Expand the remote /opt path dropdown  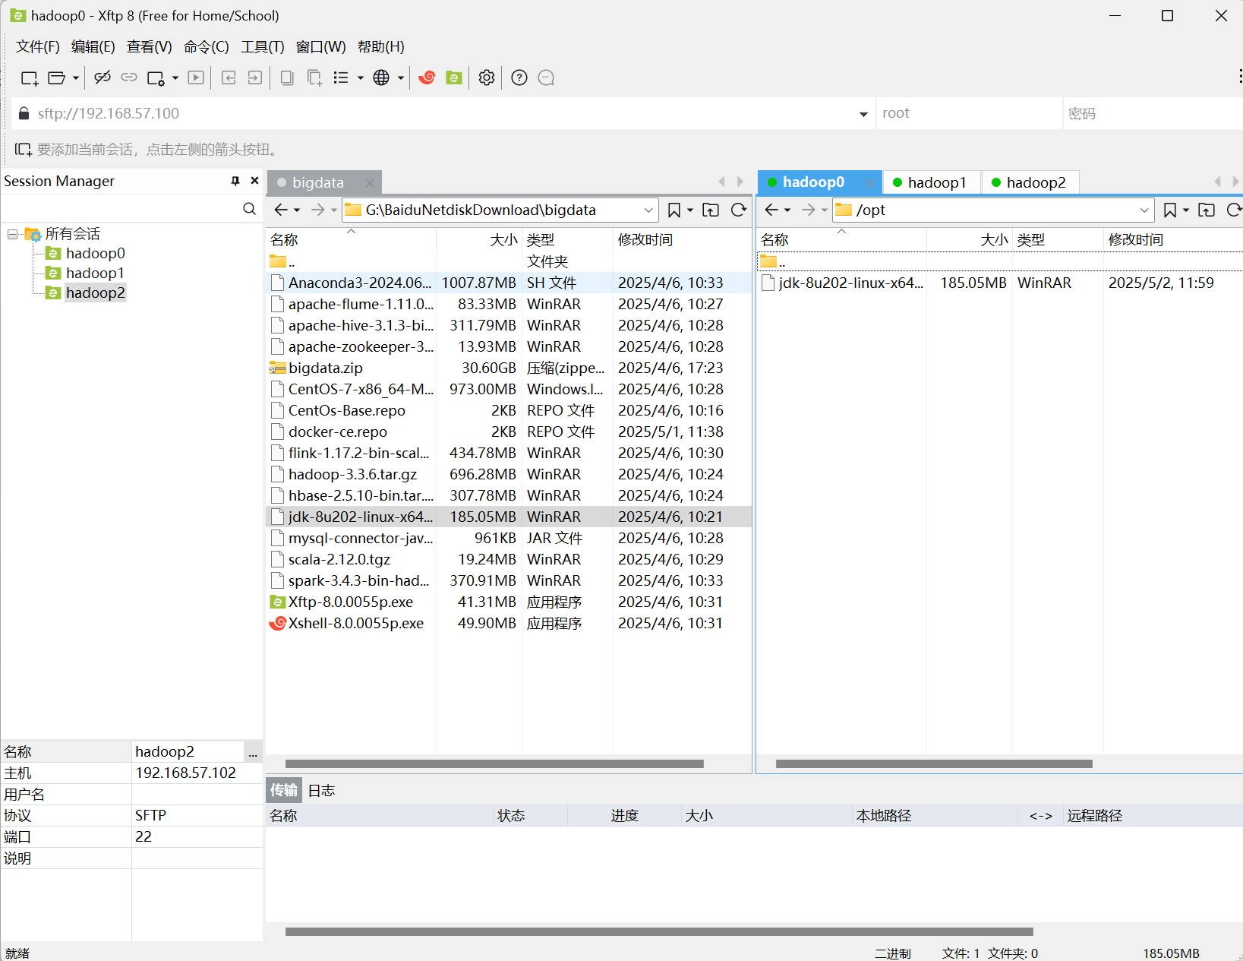click(x=1144, y=210)
